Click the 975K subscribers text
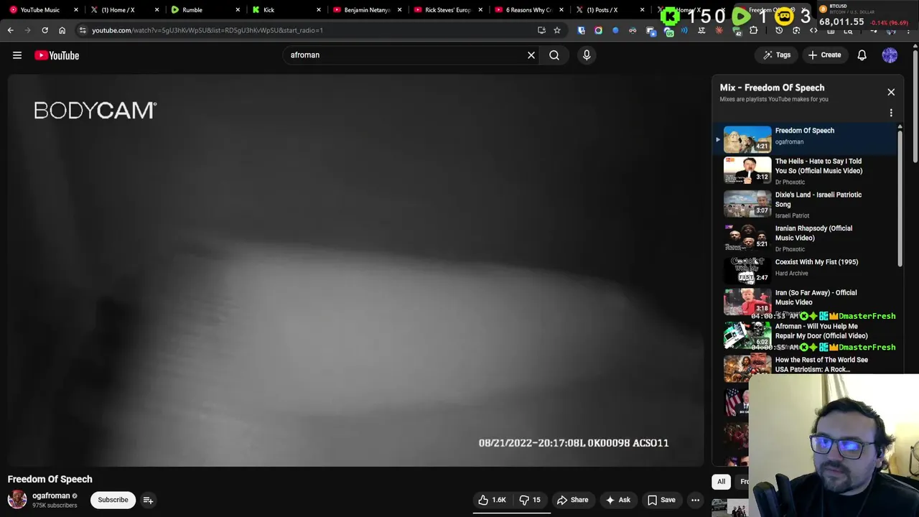The image size is (919, 517). coord(55,506)
